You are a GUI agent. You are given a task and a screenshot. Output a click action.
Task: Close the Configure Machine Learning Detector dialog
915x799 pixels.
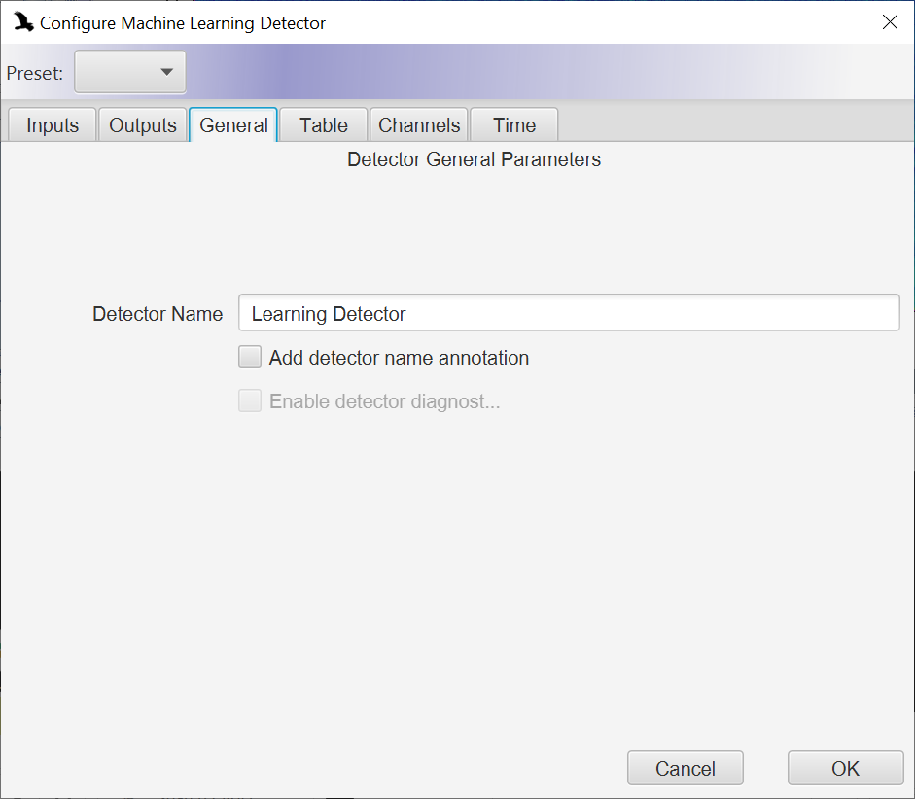coord(890,22)
